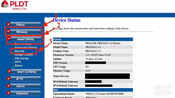
Task: Select the VDSL2-17A Annex B,SHOWTIME status
Action: pos(105,94)
